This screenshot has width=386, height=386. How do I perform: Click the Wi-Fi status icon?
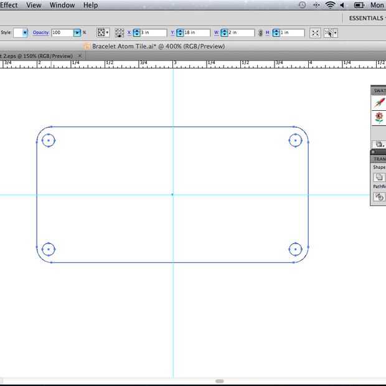point(330,5)
